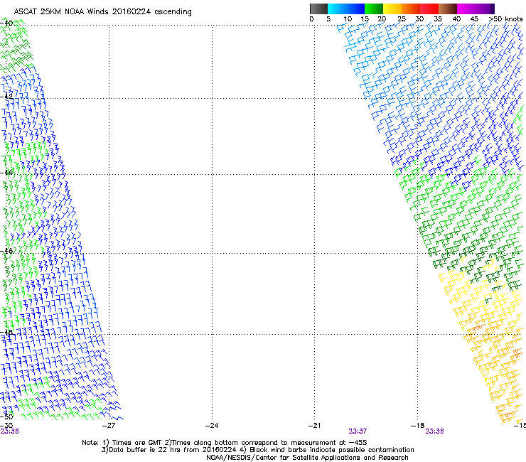Screen dimensions: 526x462
Task: Click the '-44' latitude axis label
Action: (6, 173)
